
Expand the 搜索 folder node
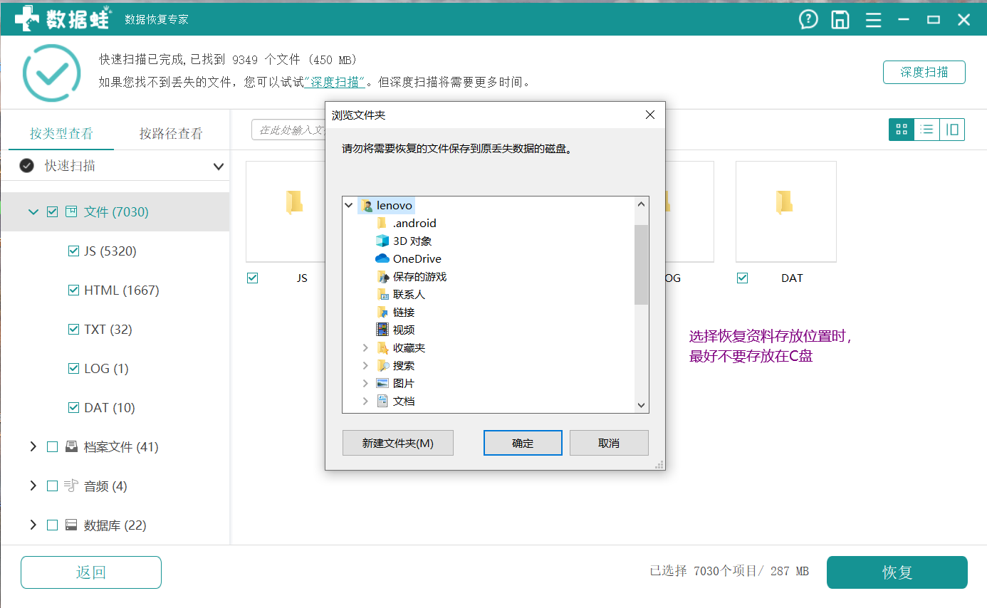coord(365,365)
